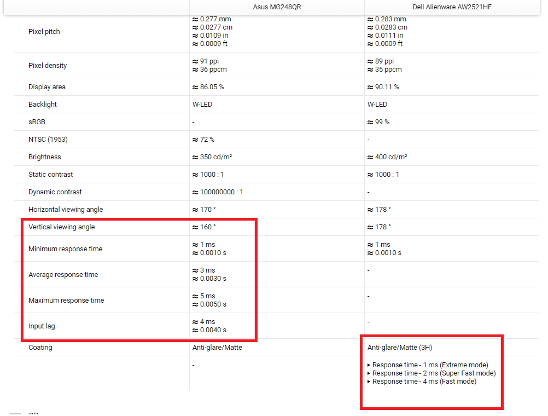Select the Average response time label
548x416 pixels.
[63, 275]
